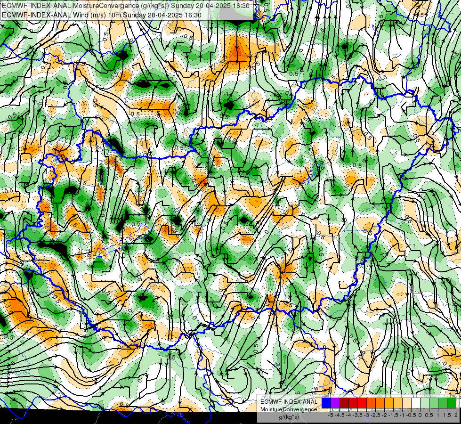461x424 pixels.
Task: Click the legend tick value -4
Action: pos(348,415)
